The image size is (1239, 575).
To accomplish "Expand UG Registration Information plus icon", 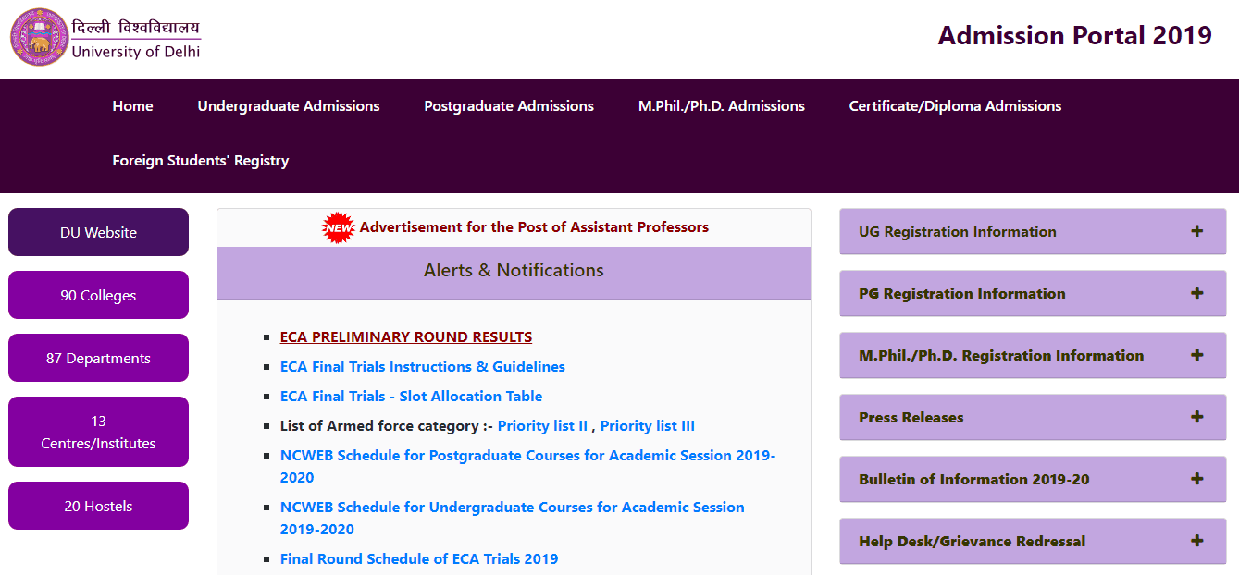I will (1196, 231).
